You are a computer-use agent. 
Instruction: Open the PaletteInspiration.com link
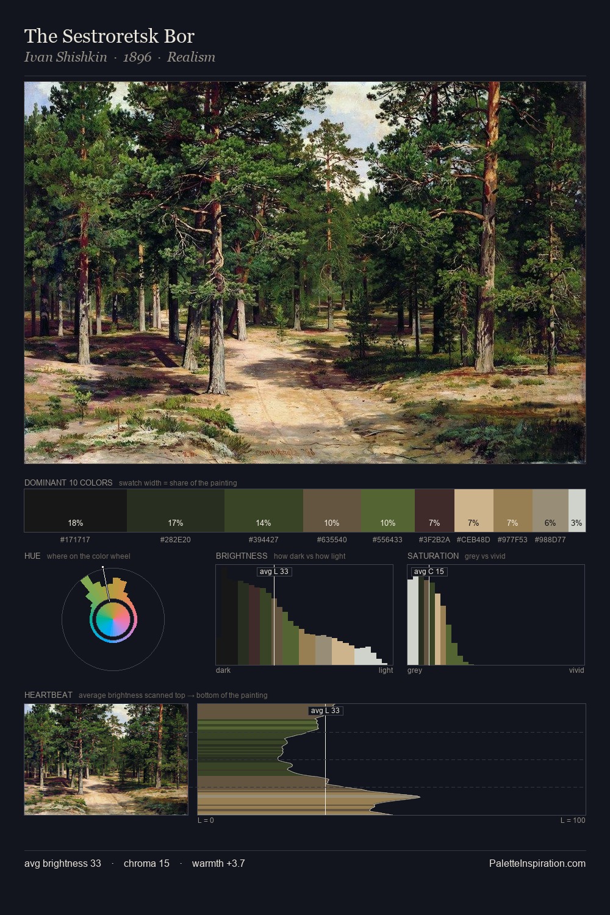pyautogui.click(x=537, y=864)
